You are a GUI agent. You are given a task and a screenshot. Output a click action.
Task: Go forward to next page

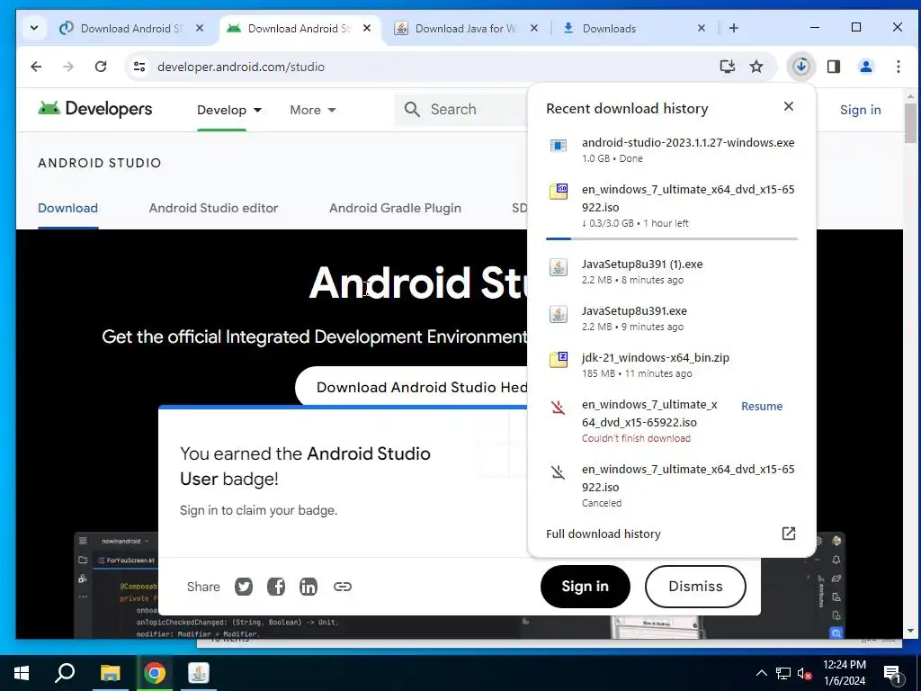pyautogui.click(x=68, y=67)
